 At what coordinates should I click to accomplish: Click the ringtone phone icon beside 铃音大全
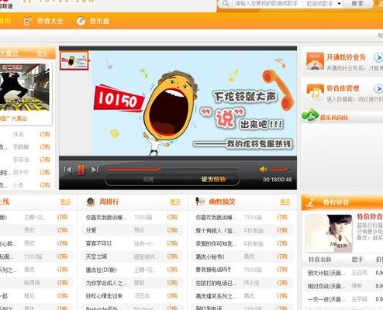28,21
